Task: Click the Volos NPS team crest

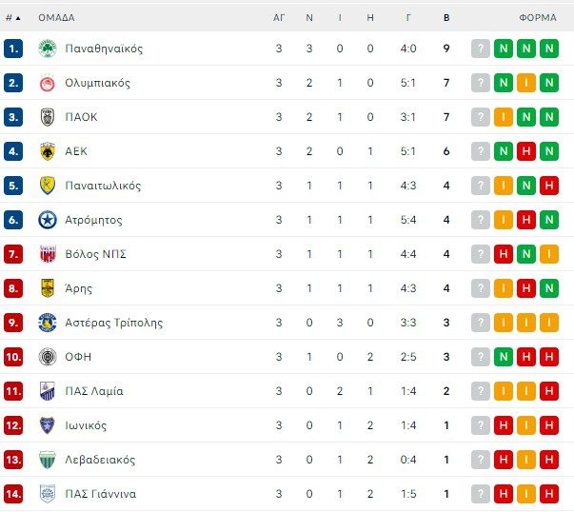Action: point(47,254)
